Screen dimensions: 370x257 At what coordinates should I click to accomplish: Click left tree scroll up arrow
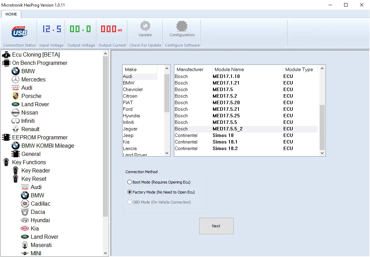point(106,54)
